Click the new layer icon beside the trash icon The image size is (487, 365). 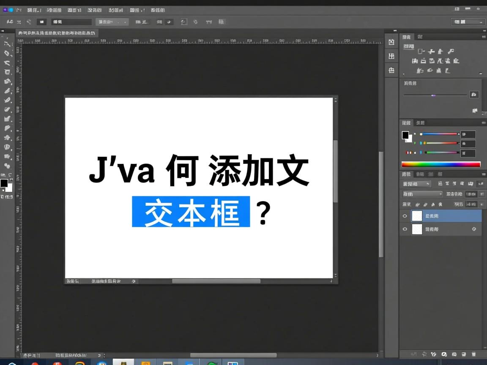464,354
